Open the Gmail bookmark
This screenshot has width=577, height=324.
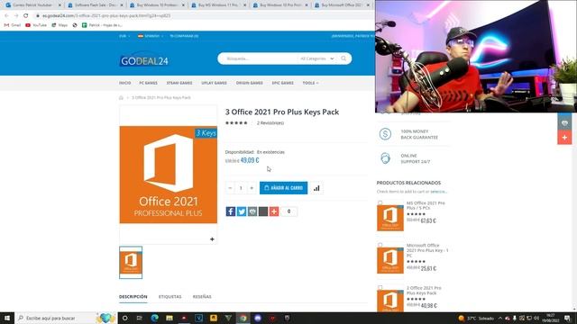tap(13, 25)
